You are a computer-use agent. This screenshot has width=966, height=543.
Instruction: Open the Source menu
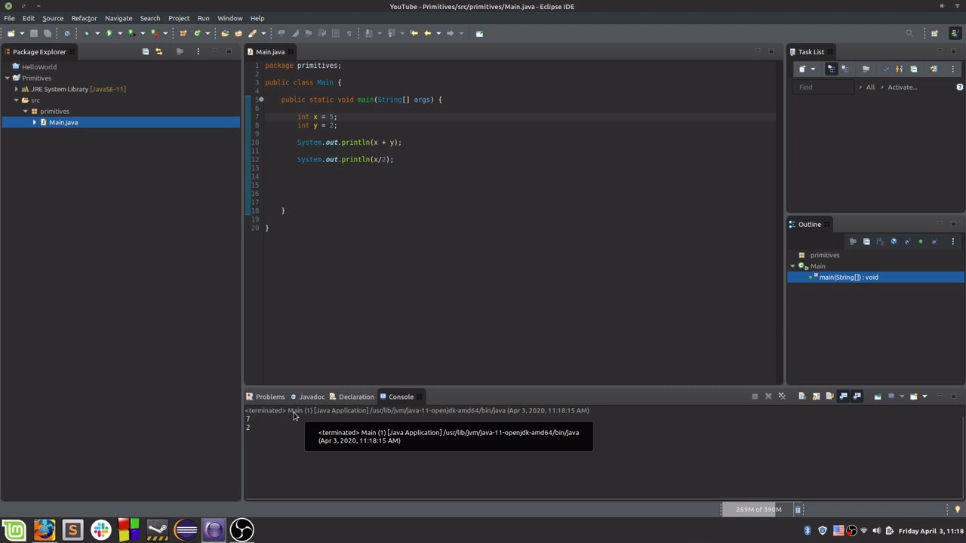point(53,18)
